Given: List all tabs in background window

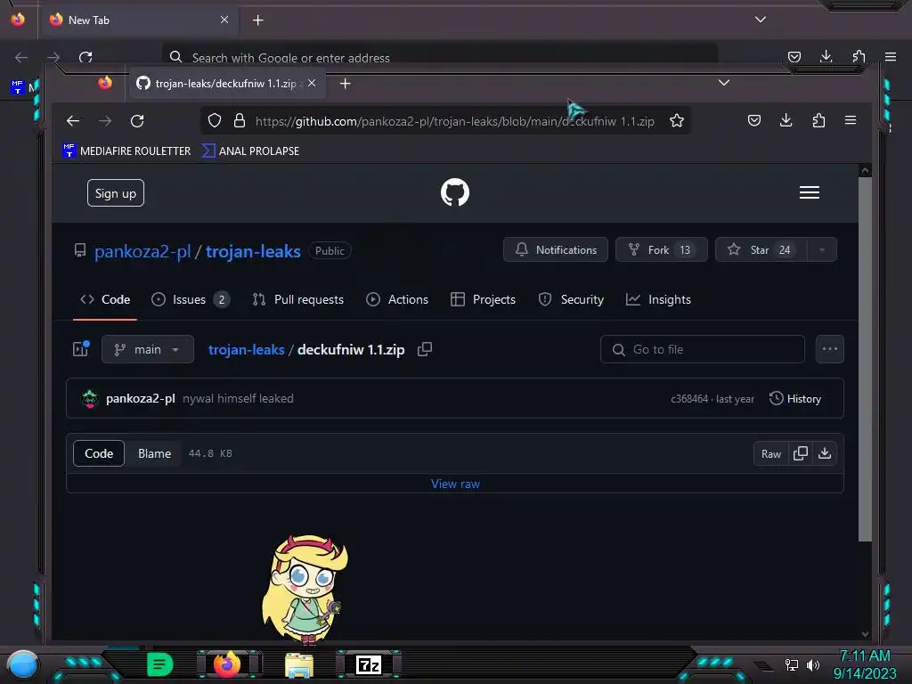Looking at the screenshot, I should (761, 20).
